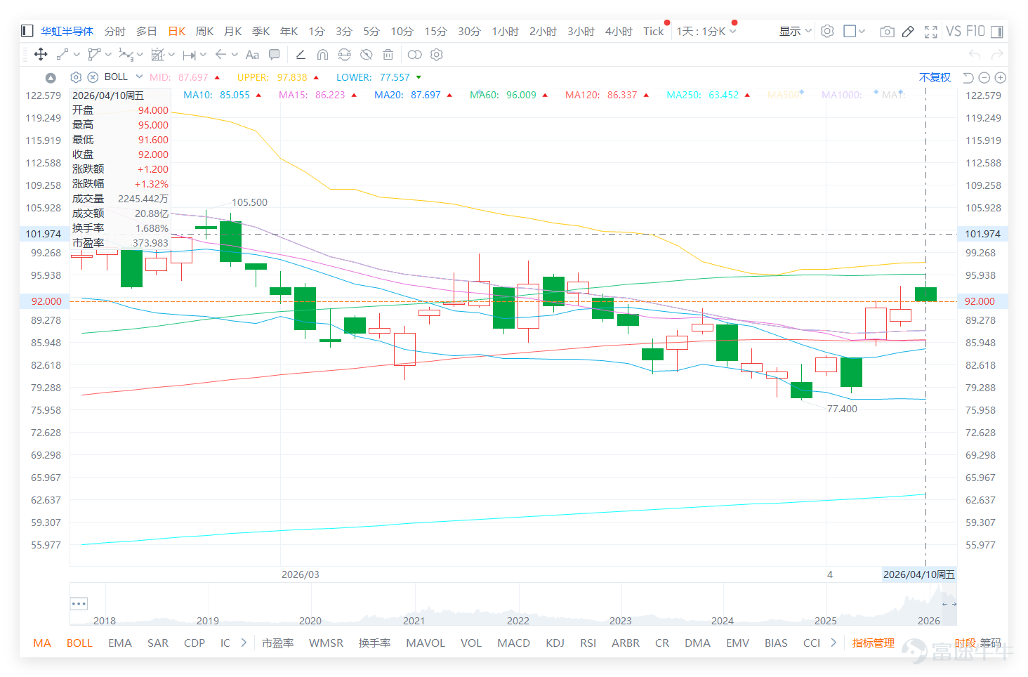Click the timeline navigator range handle
Image resolution: width=1028 pixels, height=677 pixels.
point(949,604)
